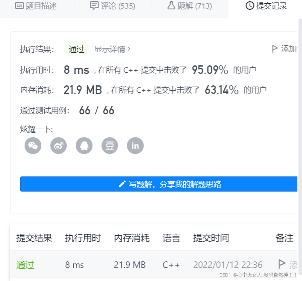Share result via QQ penguin icon
This screenshot has width=302, height=281.
[x=84, y=146]
